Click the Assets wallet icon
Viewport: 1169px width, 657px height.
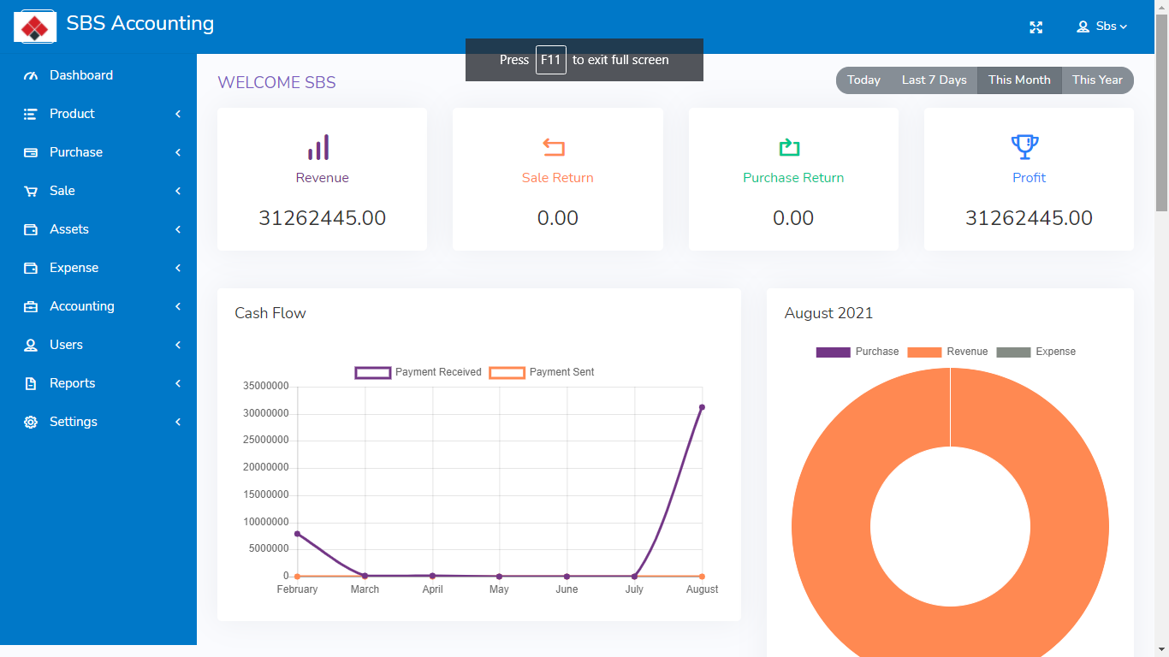(x=31, y=229)
